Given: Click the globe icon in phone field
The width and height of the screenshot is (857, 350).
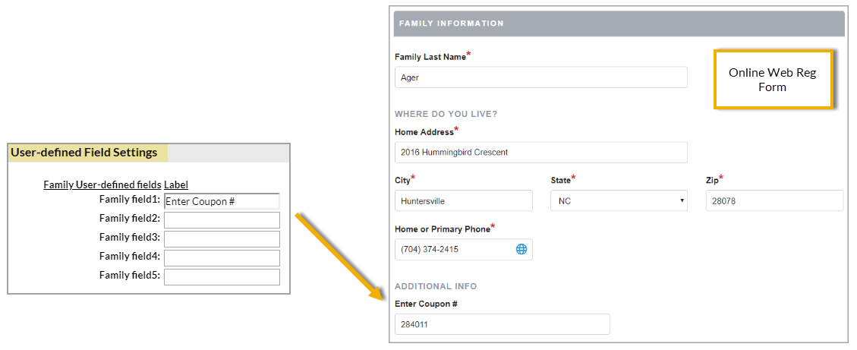Looking at the screenshot, I should click(x=521, y=249).
